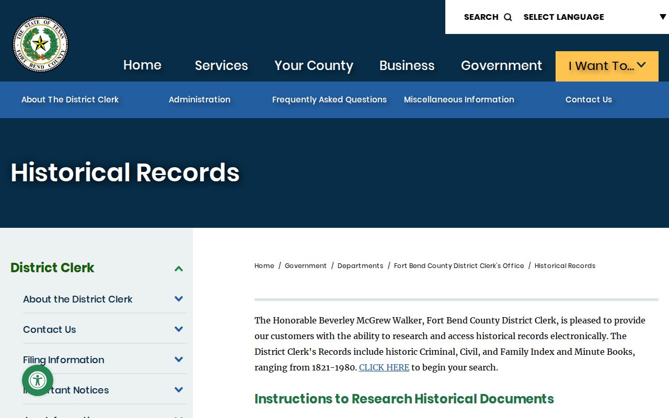Click the Historical Records page title
Viewport: 669px width, 418px height.
(125, 172)
